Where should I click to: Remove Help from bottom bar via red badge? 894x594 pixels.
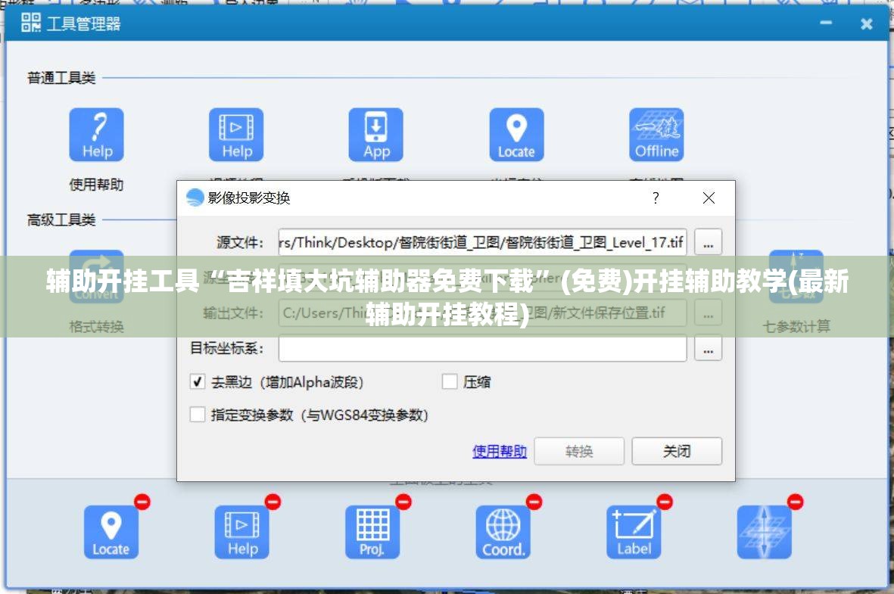coord(273,502)
